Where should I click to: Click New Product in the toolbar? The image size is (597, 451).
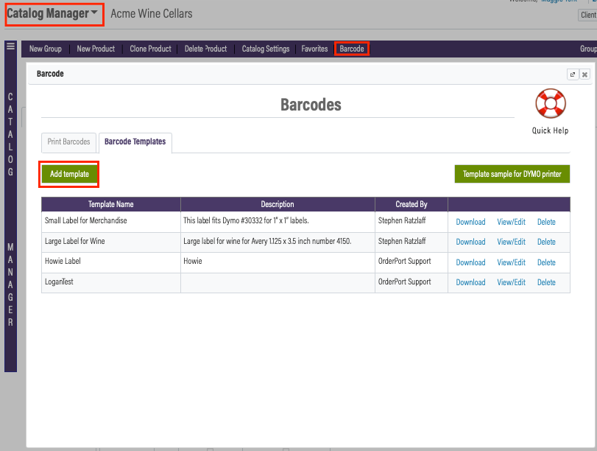[x=96, y=49]
